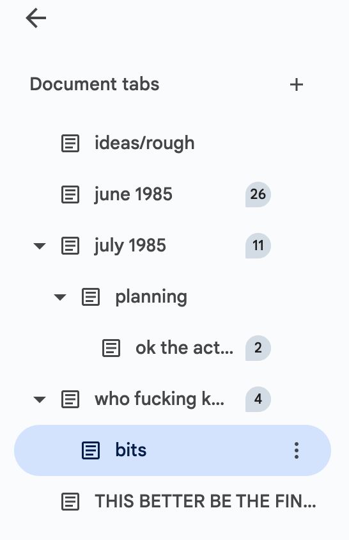Click the document icon beside ideas/rough
This screenshot has height=540, width=349.
[70, 143]
